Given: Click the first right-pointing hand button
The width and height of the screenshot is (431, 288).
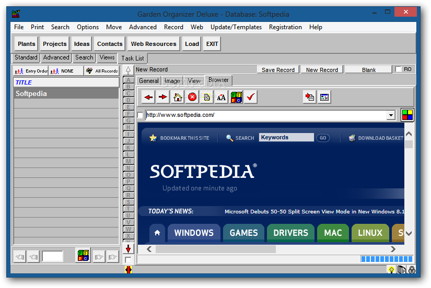Looking at the screenshot, I should [x=99, y=257].
